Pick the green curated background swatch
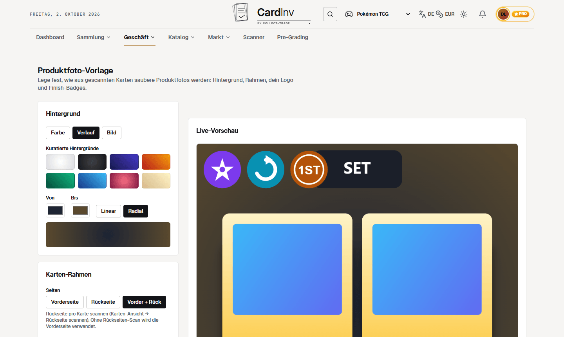Viewport: 564px width, 337px height. (60, 181)
